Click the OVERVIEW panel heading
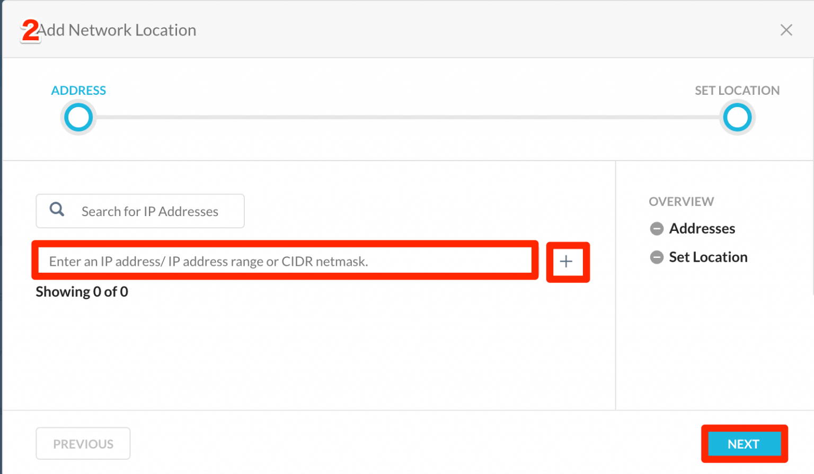This screenshot has height=474, width=814. tap(681, 202)
